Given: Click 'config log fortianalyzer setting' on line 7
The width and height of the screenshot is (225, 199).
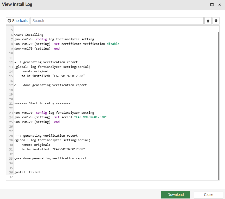Looking at the screenshot, I should click(x=65, y=39).
